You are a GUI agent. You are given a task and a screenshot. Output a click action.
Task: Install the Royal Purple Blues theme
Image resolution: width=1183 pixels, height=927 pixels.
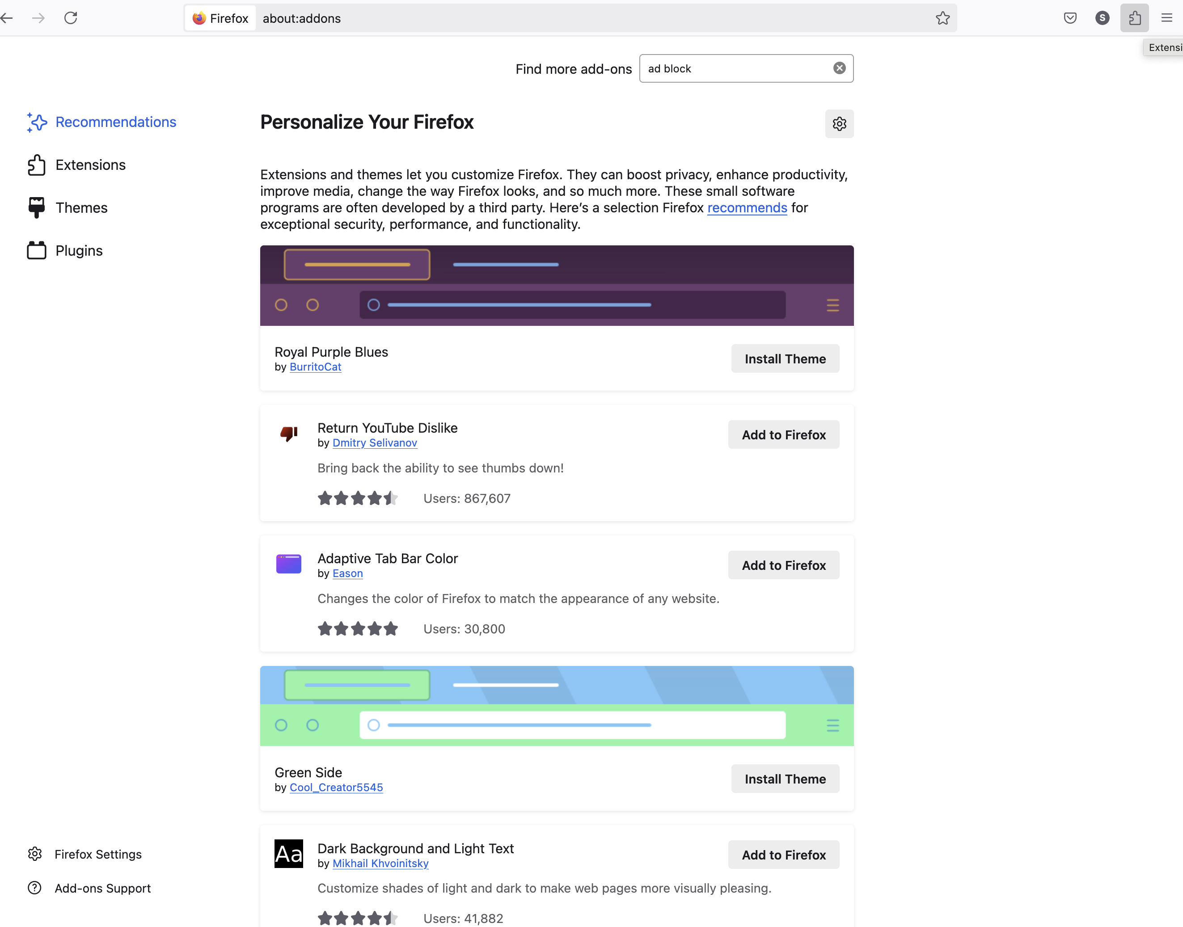(x=785, y=359)
